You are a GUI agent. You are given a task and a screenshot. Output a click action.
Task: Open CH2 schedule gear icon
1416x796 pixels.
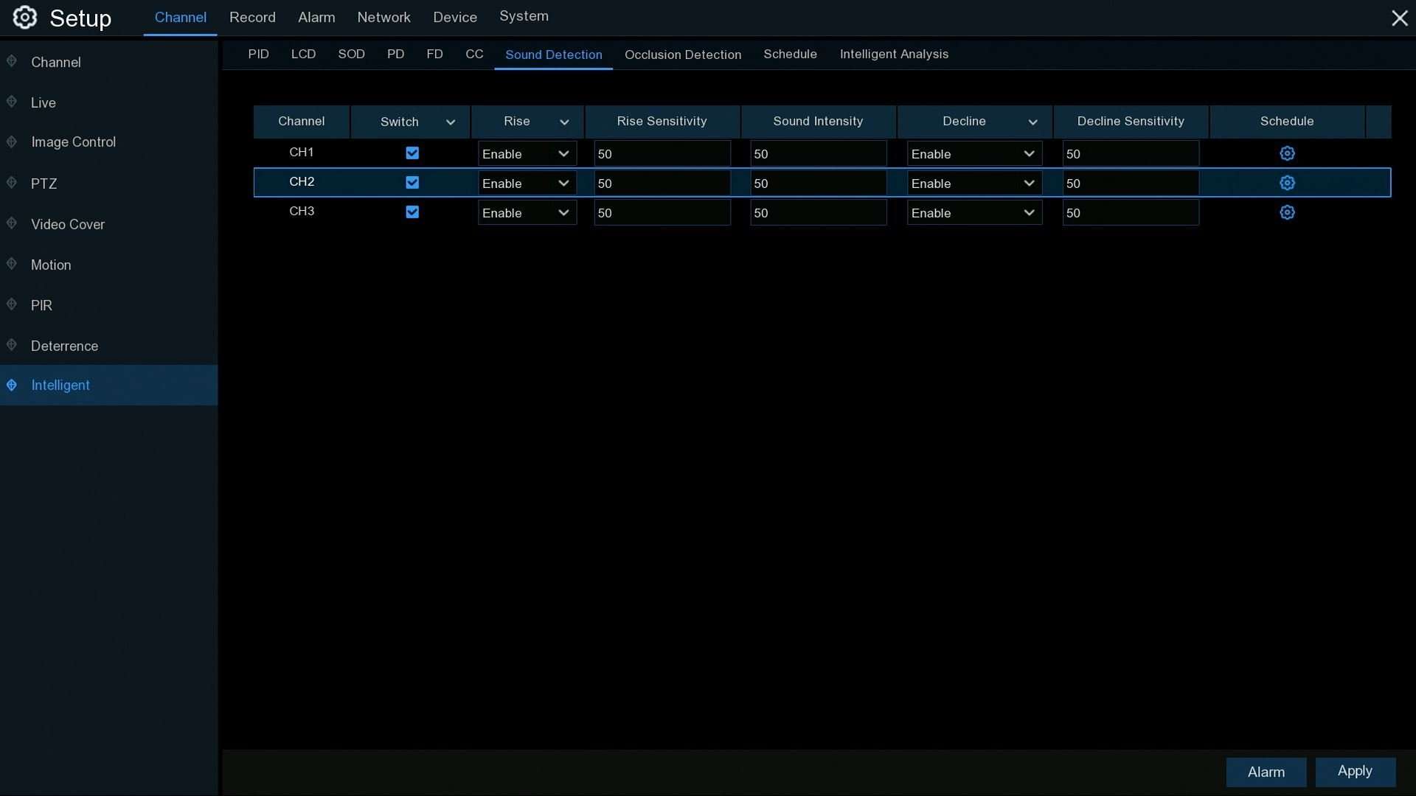(x=1287, y=183)
